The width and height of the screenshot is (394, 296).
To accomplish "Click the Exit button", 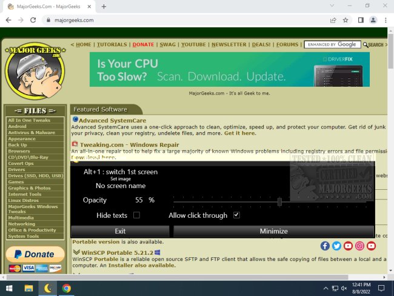I will 120,231.
